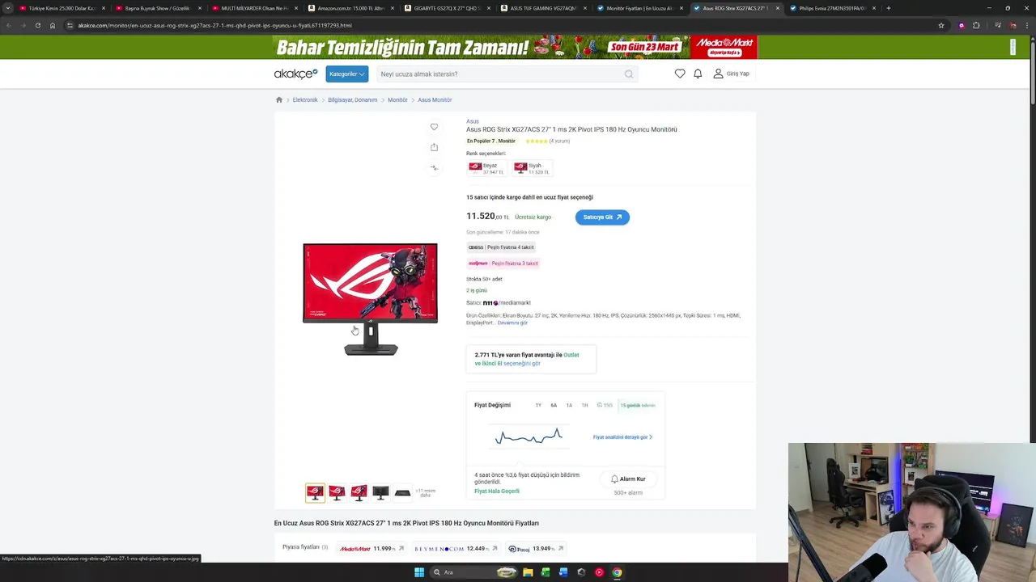The height and width of the screenshot is (582, 1036).
Task: Switch to the 'Türkiye Kimin 25.000 Dolar' tab
Action: click(62, 8)
